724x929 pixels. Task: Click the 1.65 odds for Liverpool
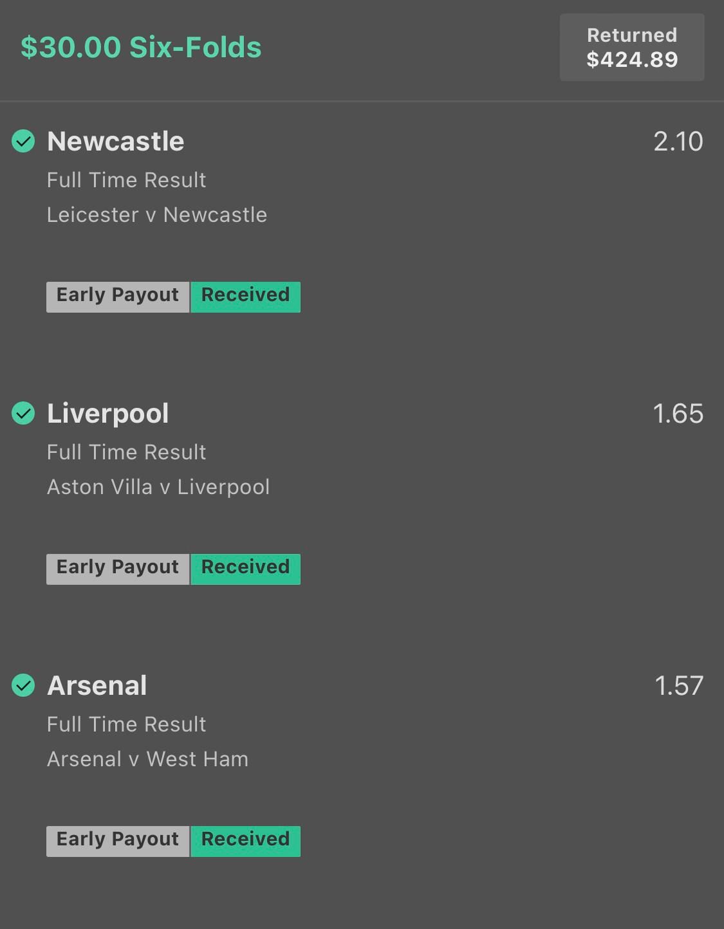[x=678, y=414]
